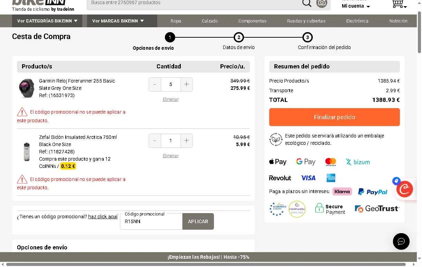This screenshot has width=422, height=267.
Task: Open Garmin Reloj Forerunner 255 product title
Action: coord(77,84)
